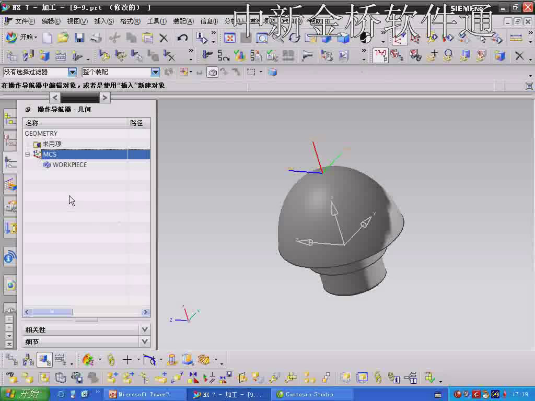535x401 pixels.
Task: Switch to Microsoft PowerPoint in the taskbar
Action: point(144,395)
